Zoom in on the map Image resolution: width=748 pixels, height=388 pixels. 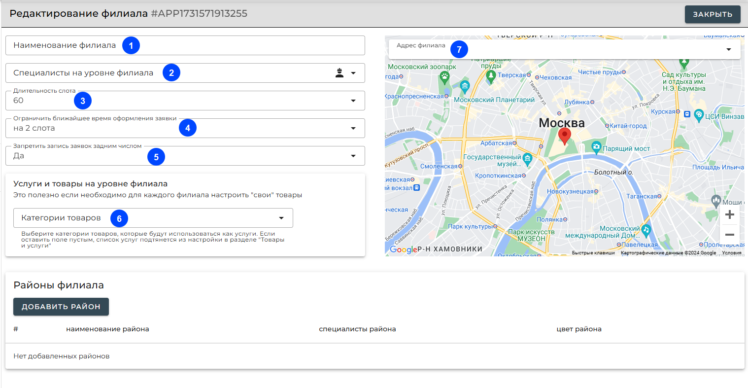click(730, 214)
